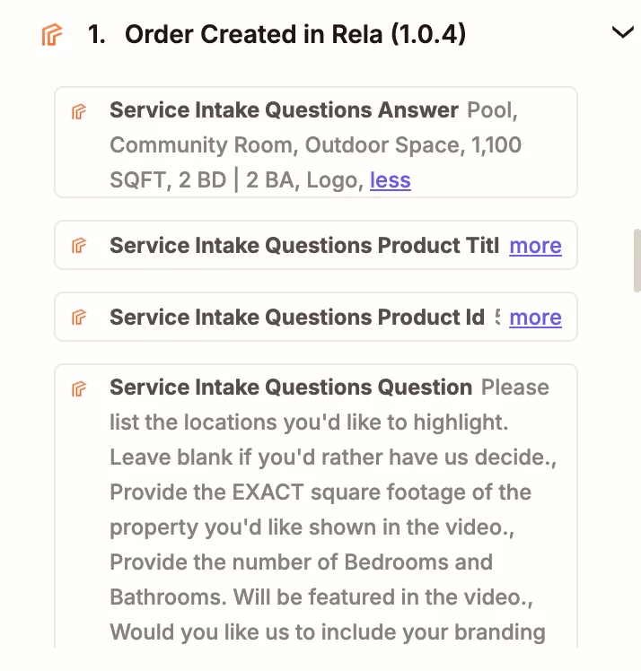Click the step title Order Created in Rela (1.0.4)
Image resolution: width=641 pixels, height=671 pixels.
point(295,34)
